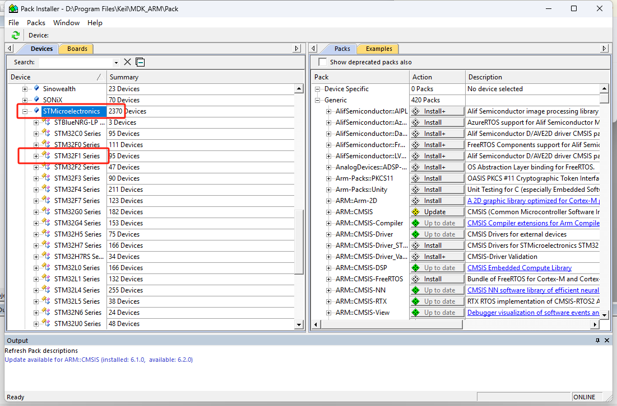Click right arrow of the Devices tab strip
The width and height of the screenshot is (617, 406).
(x=297, y=48)
